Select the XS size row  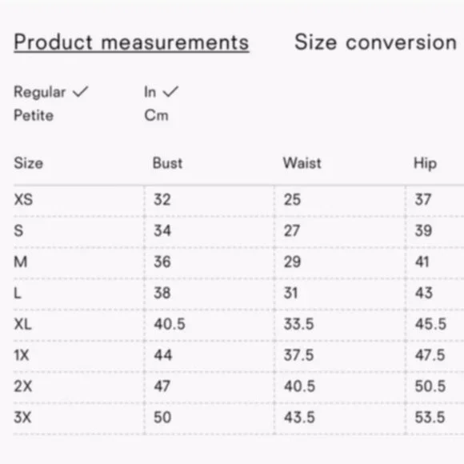click(238, 200)
